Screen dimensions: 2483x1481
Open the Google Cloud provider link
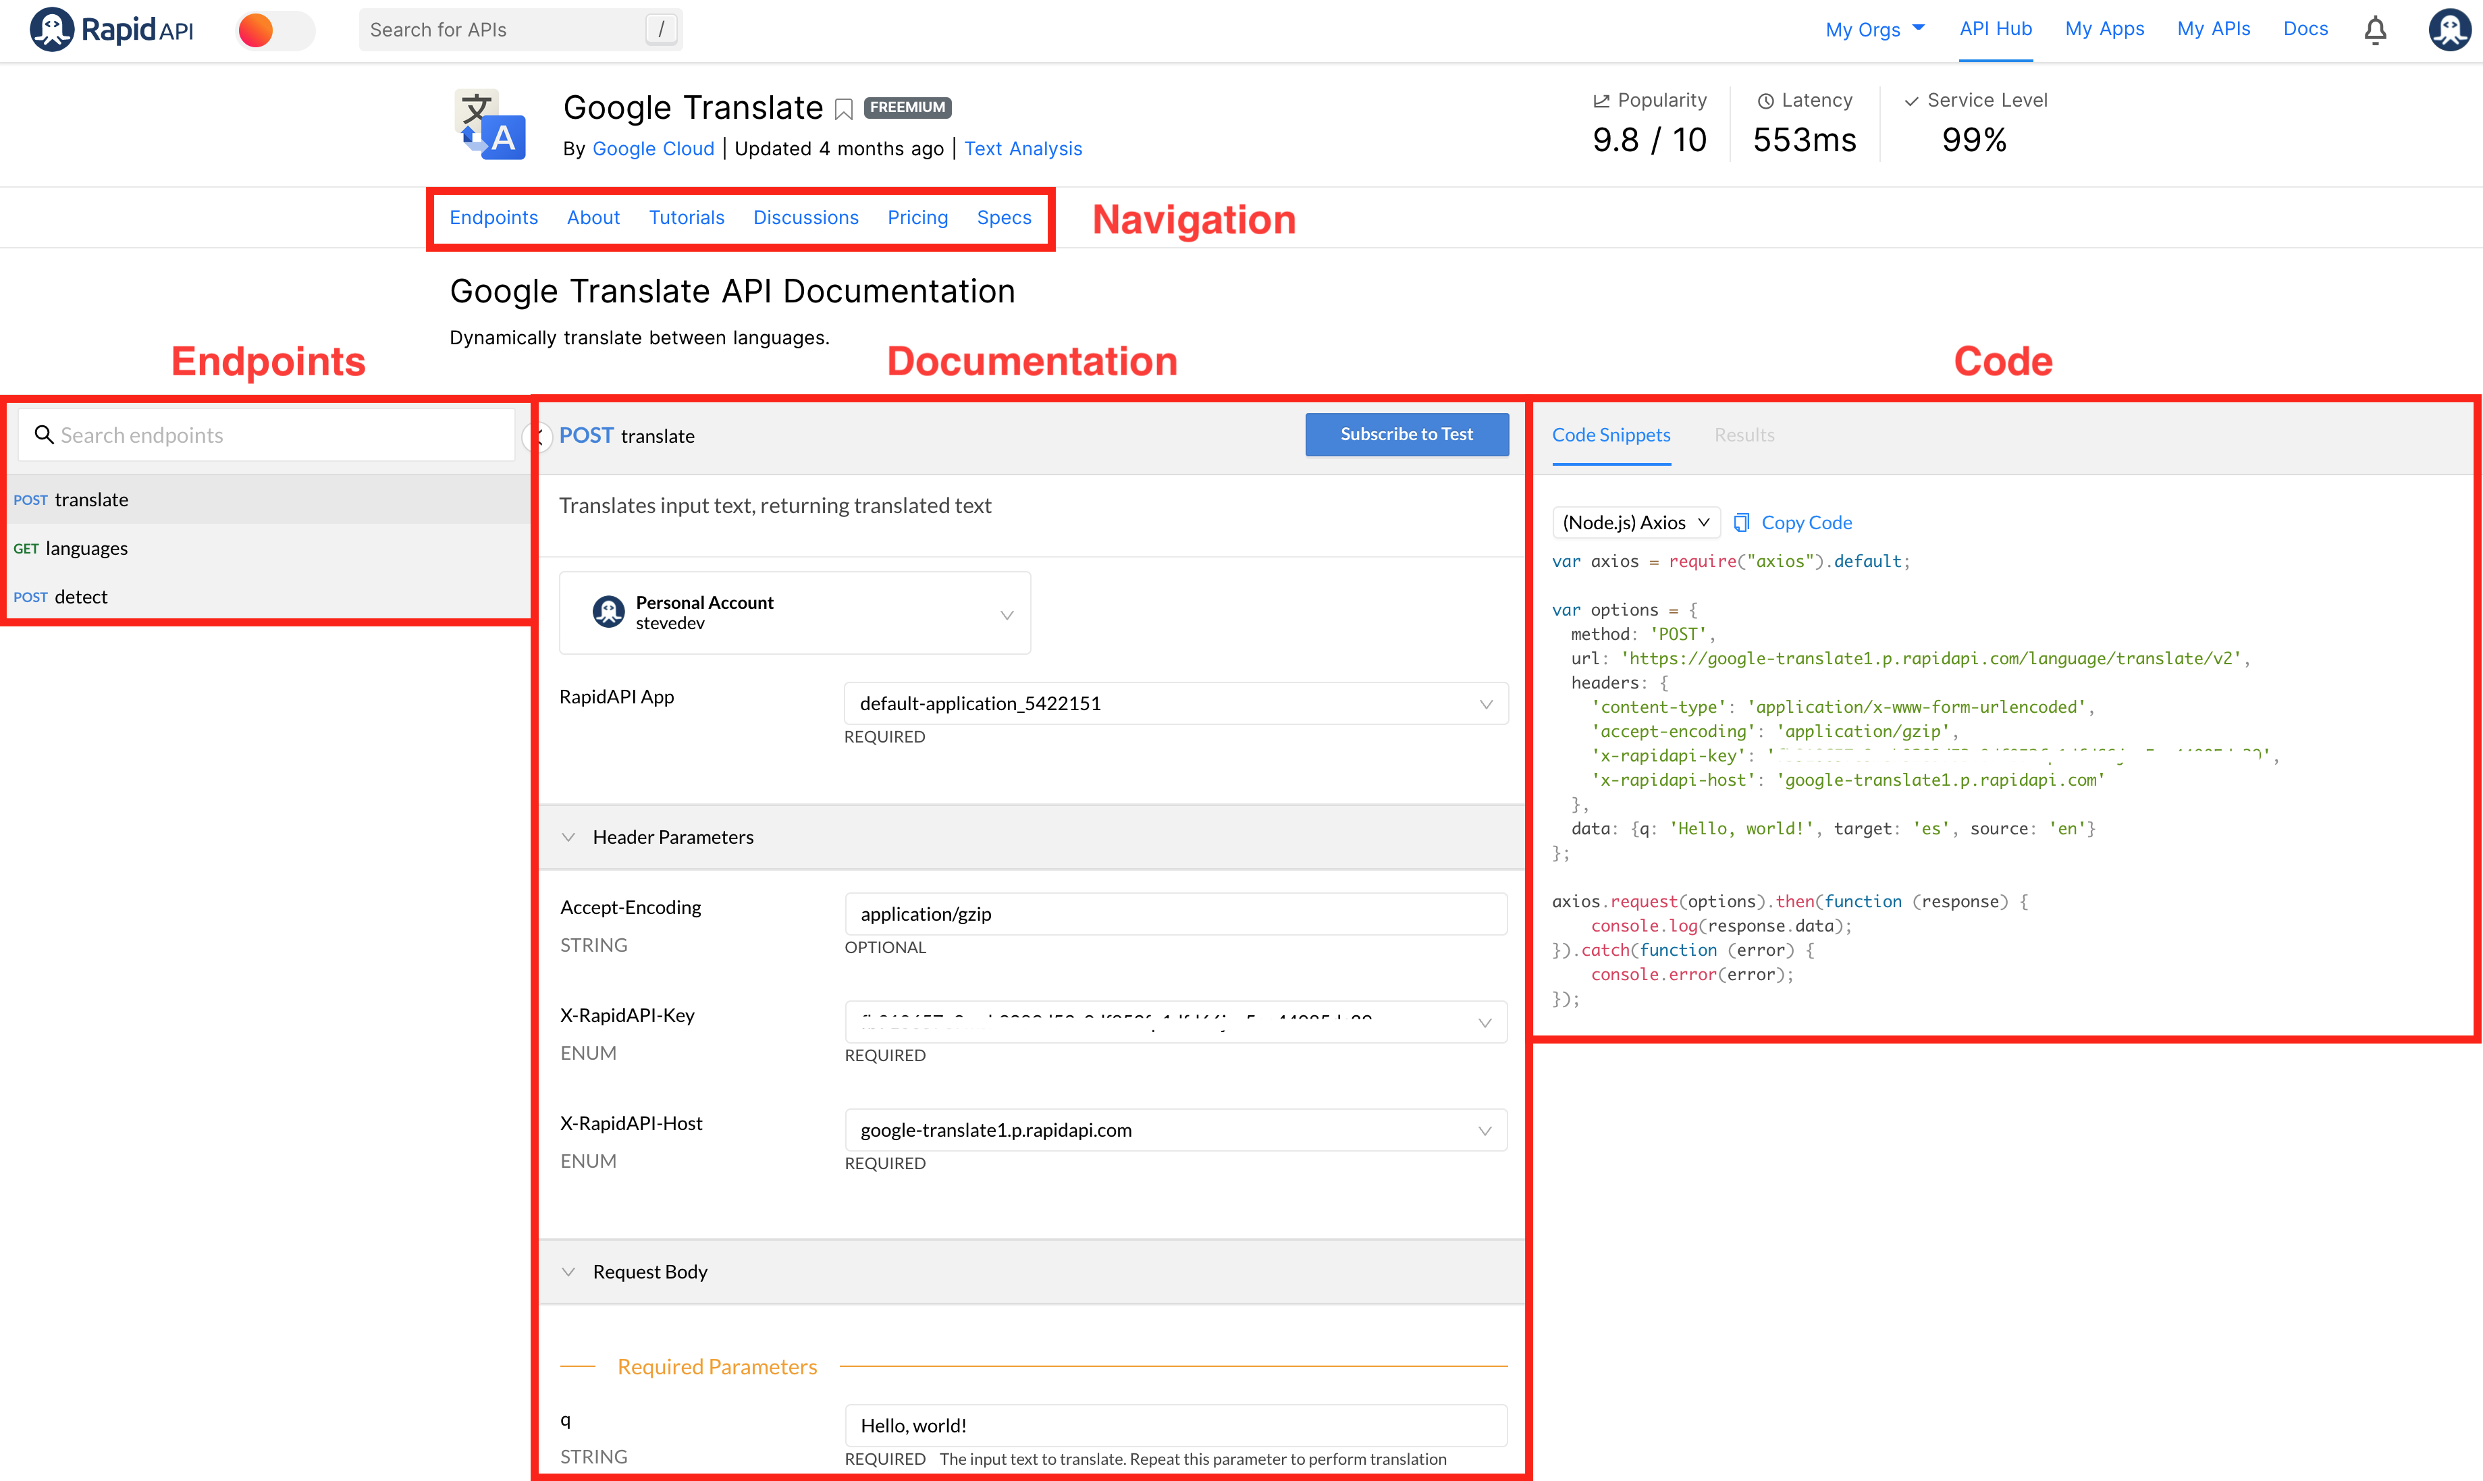point(653,149)
